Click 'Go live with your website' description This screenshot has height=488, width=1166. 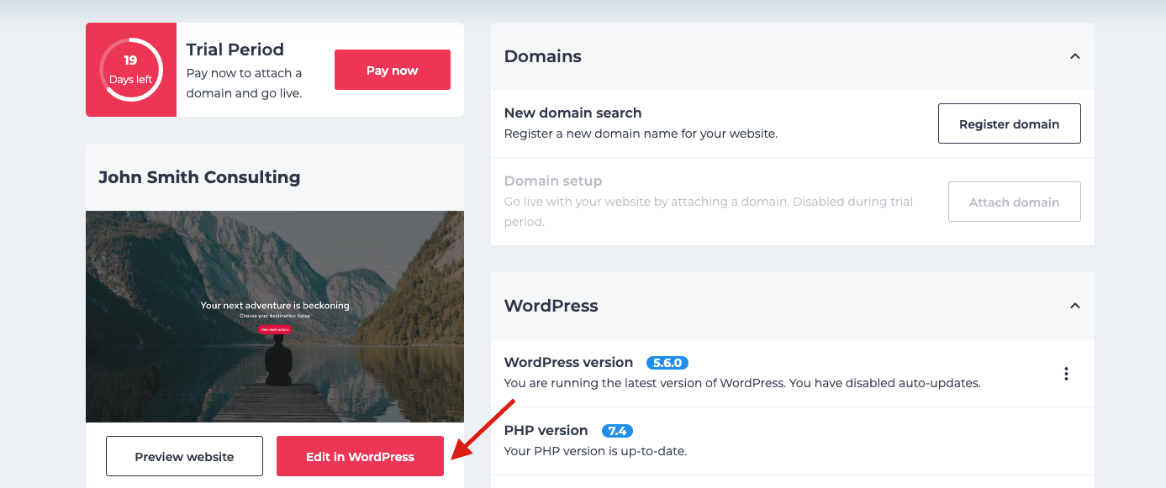(709, 212)
